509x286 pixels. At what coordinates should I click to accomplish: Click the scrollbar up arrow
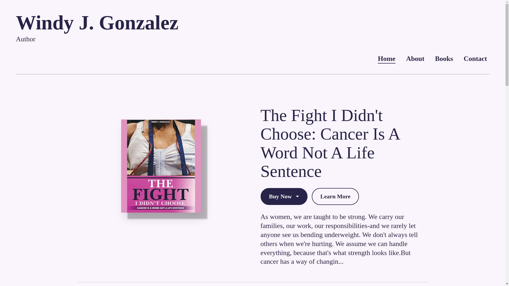(x=507, y=2)
